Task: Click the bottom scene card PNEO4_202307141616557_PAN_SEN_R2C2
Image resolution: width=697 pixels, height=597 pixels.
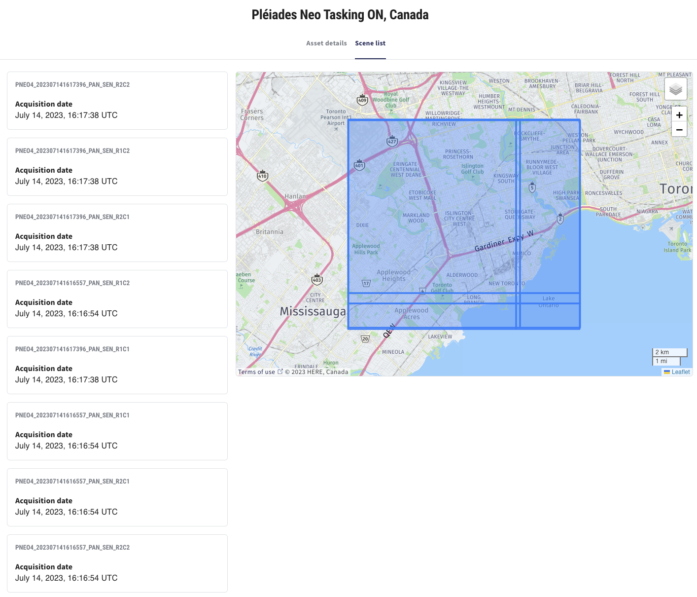Action: pyautogui.click(x=117, y=563)
